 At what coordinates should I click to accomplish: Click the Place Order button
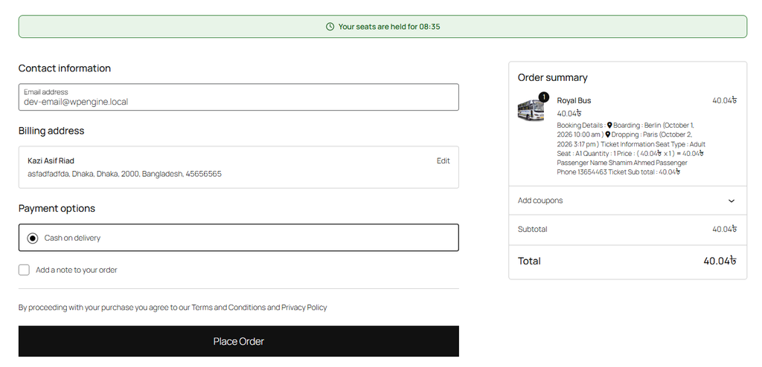coord(239,341)
